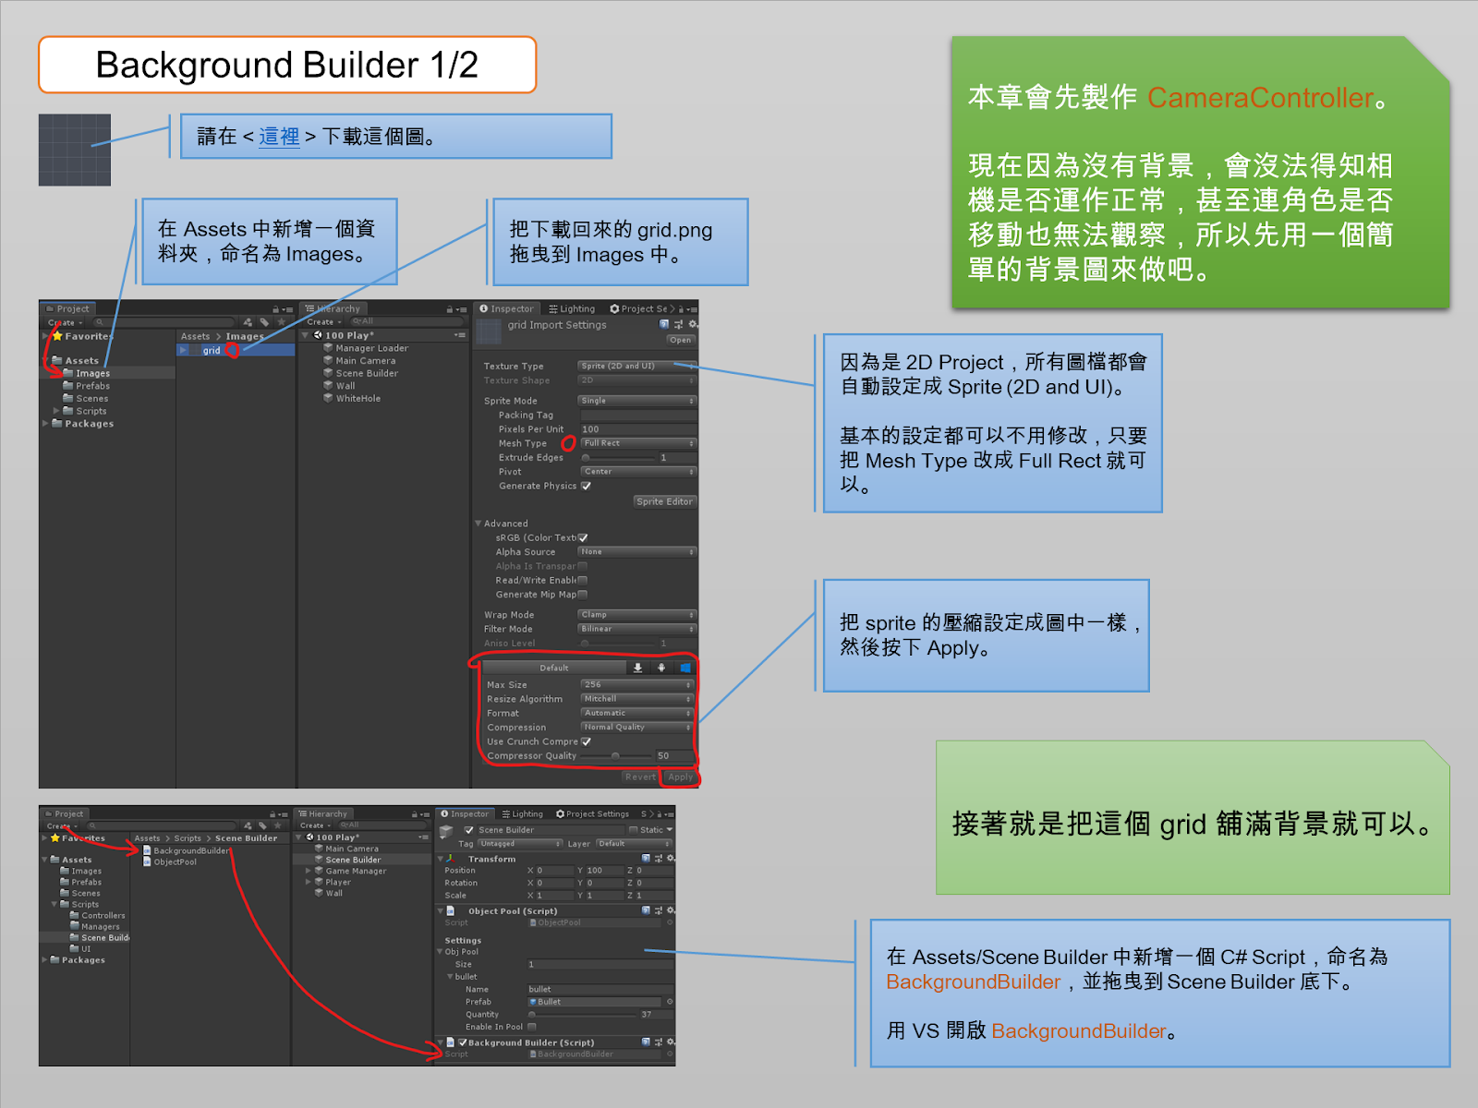Open the Filter Mode dropdown showing Bilinear

click(x=636, y=629)
